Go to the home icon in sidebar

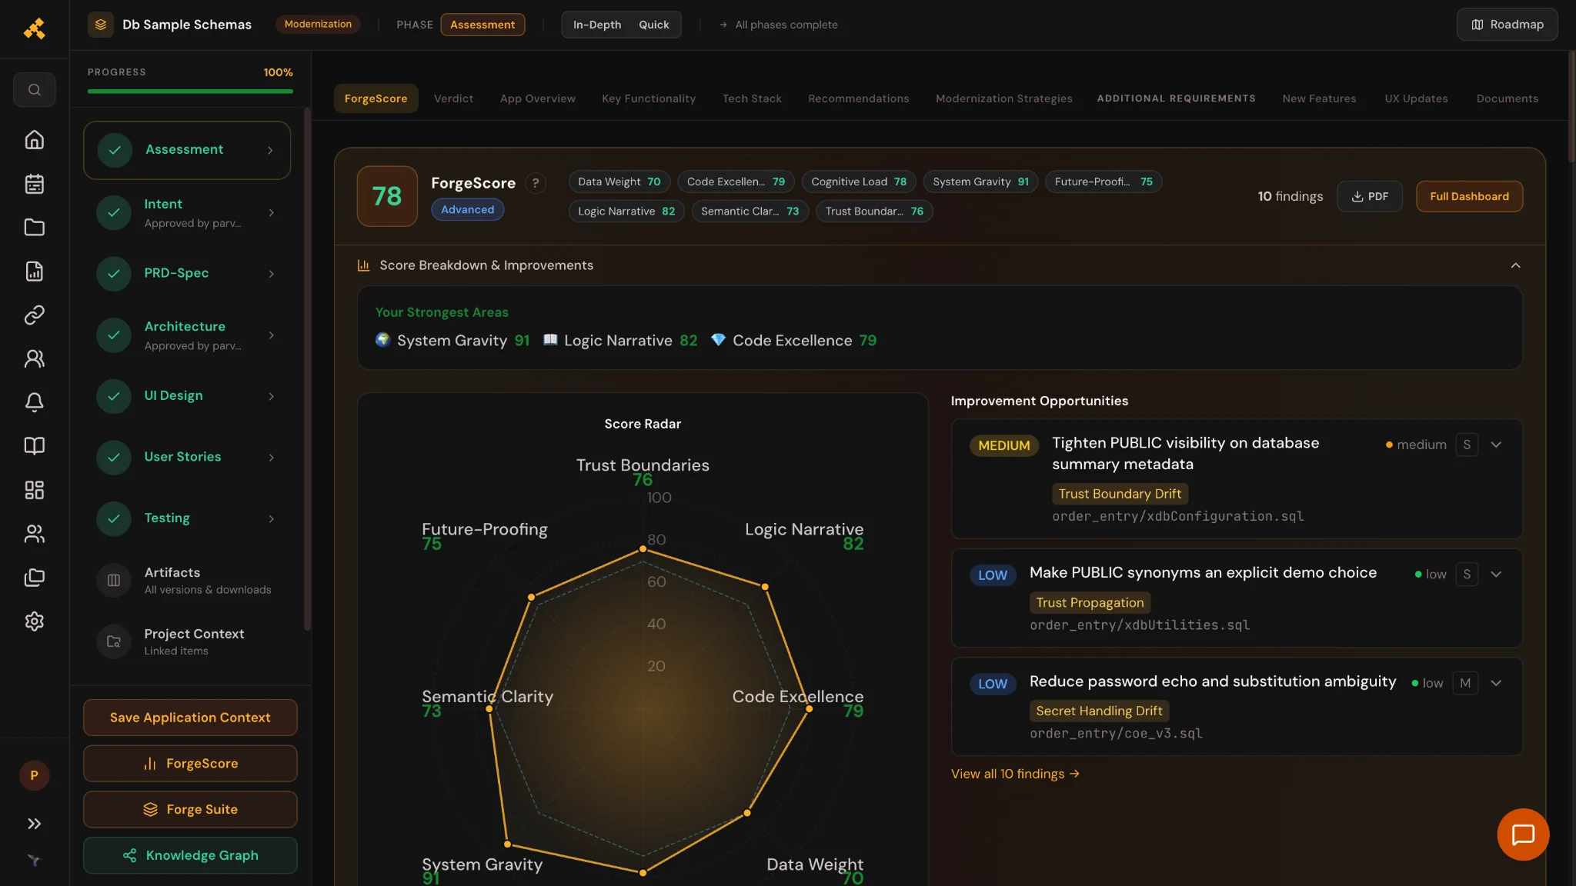coord(34,140)
